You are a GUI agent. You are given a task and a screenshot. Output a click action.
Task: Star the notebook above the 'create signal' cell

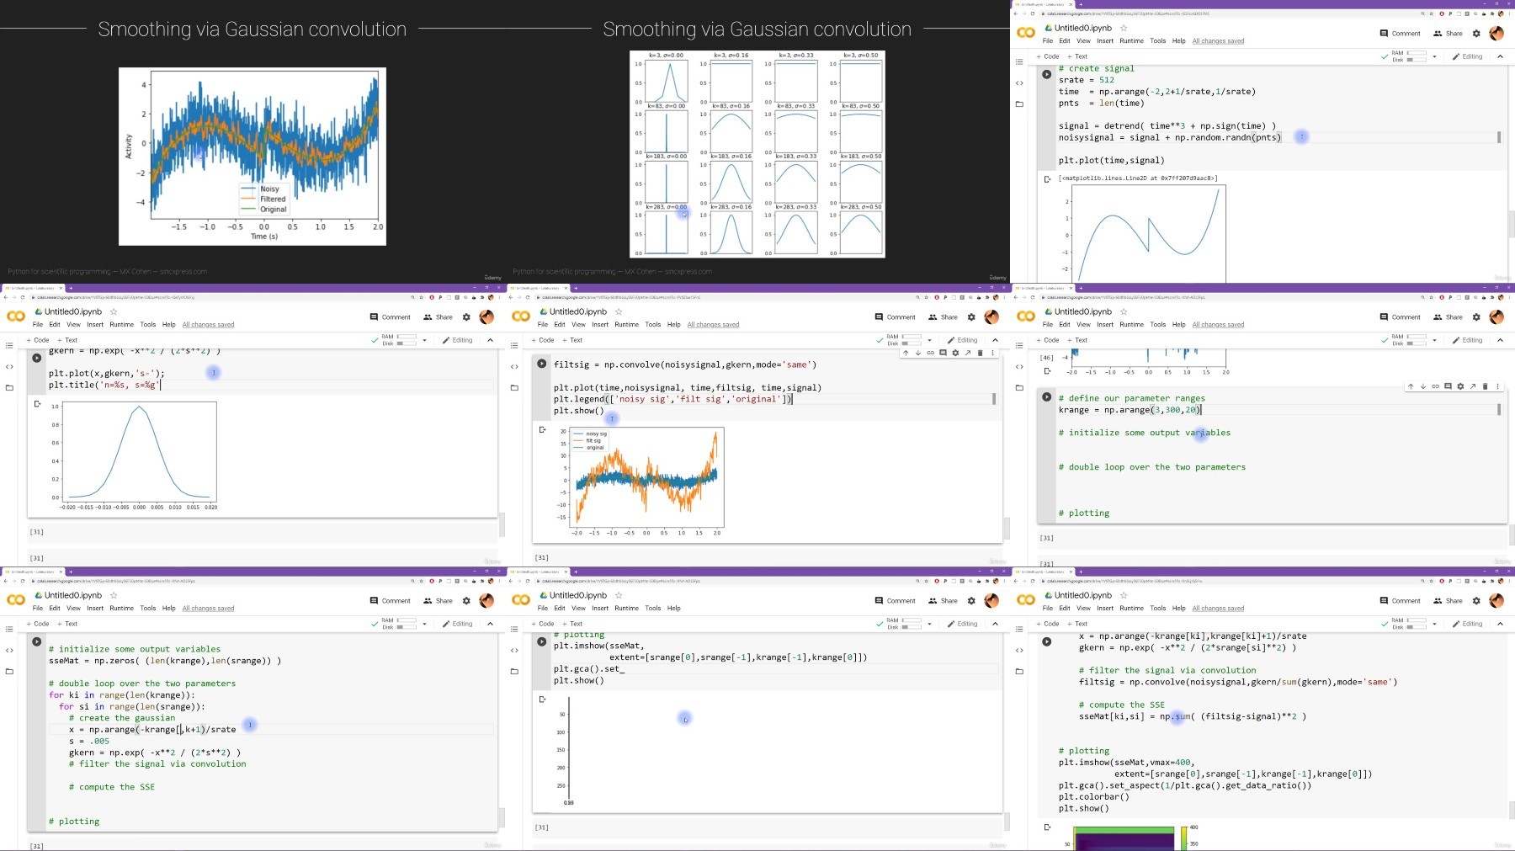(1123, 28)
